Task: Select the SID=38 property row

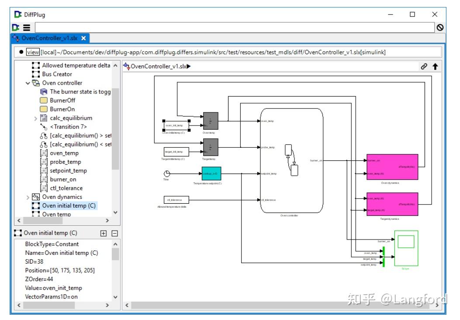Action: point(34,261)
